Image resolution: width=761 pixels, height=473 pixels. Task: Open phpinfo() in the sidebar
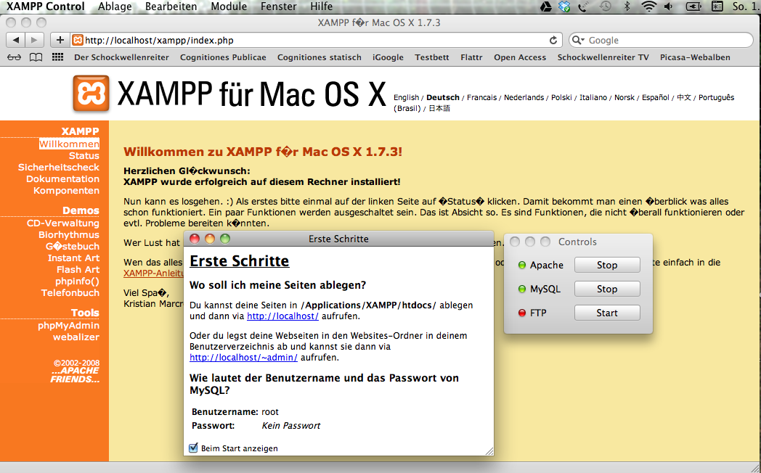77,281
